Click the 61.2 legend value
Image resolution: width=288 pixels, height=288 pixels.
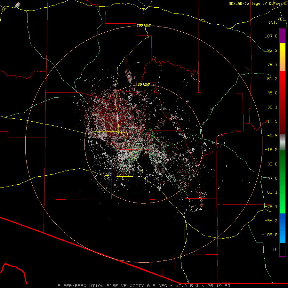coord(272,79)
